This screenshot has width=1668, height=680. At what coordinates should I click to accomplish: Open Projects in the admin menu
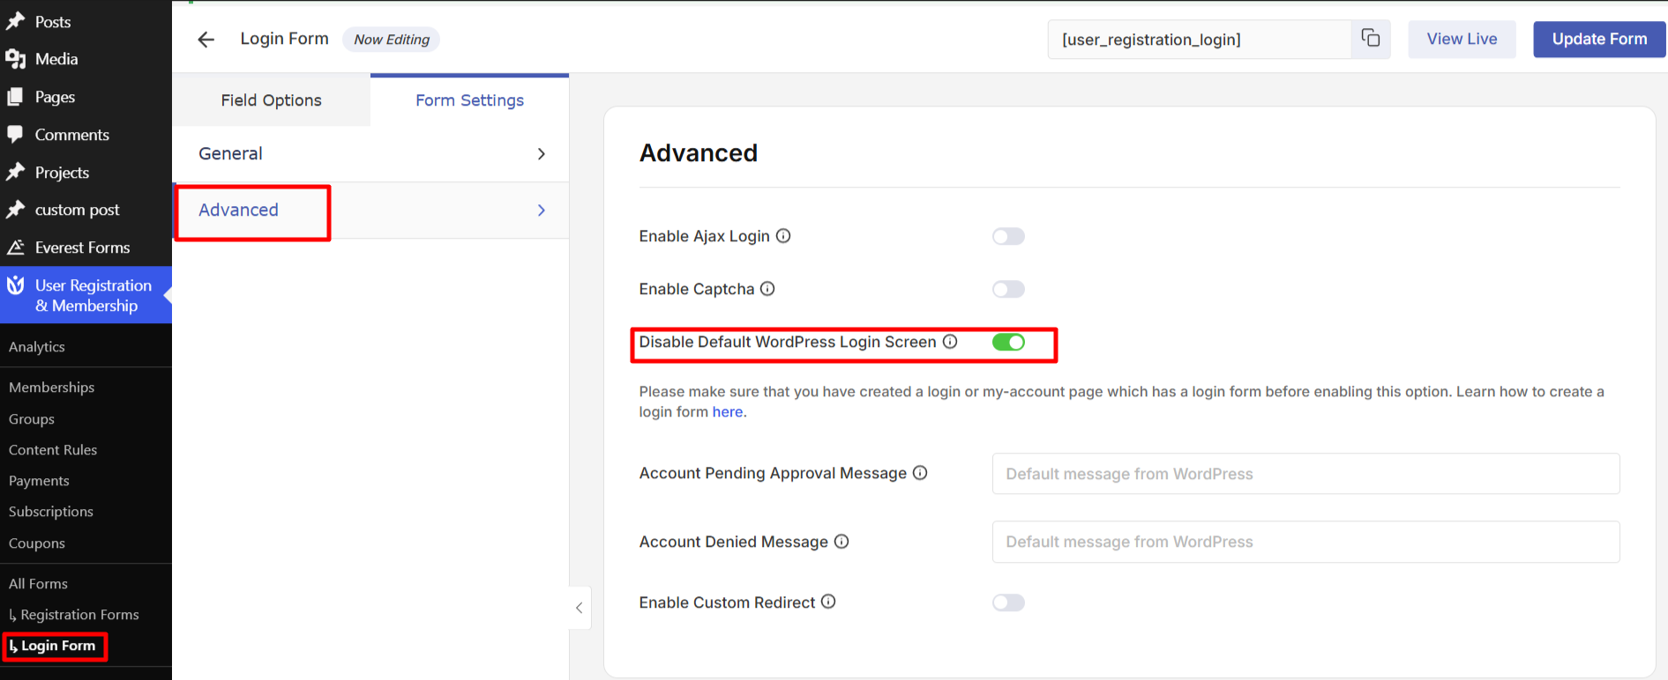pos(62,173)
